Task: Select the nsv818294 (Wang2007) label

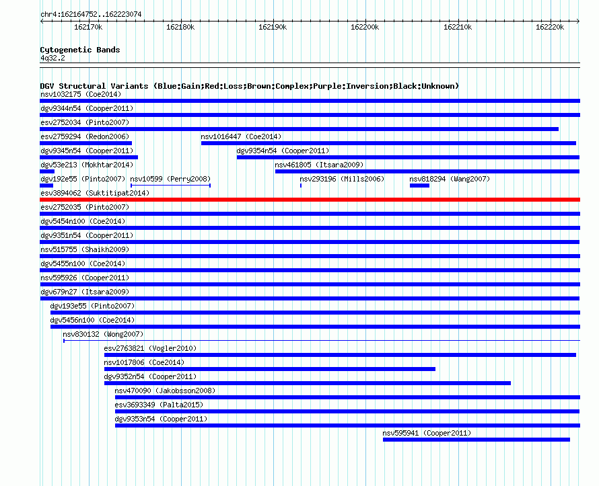Action: pyautogui.click(x=450, y=179)
